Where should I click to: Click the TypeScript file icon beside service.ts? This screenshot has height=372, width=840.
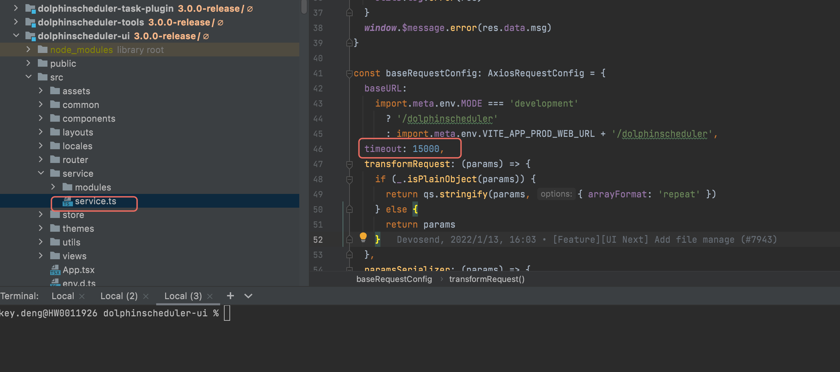(67, 202)
